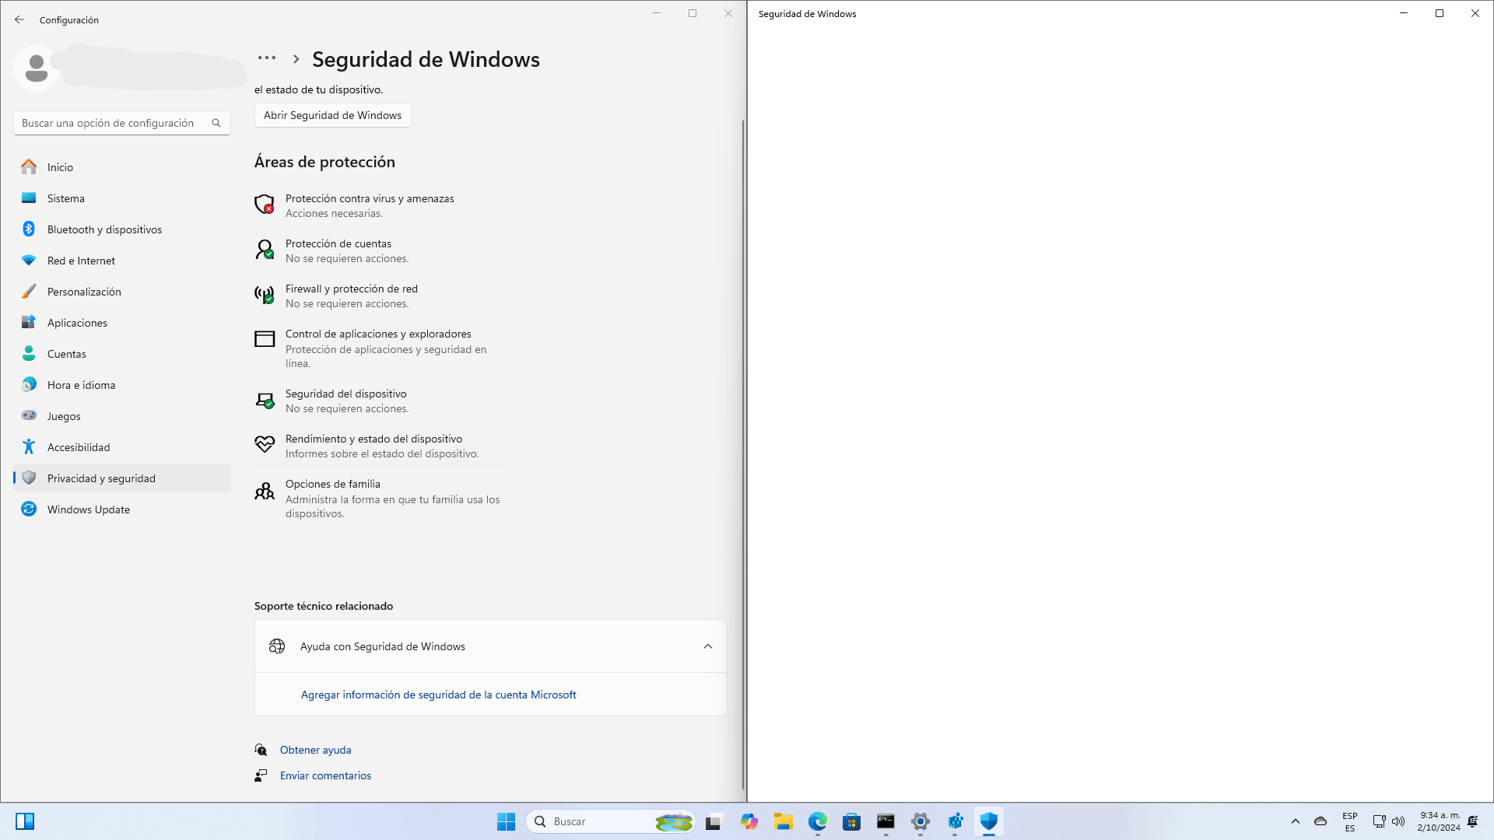Click Abrir Seguridad de Windows button

pyautogui.click(x=332, y=115)
